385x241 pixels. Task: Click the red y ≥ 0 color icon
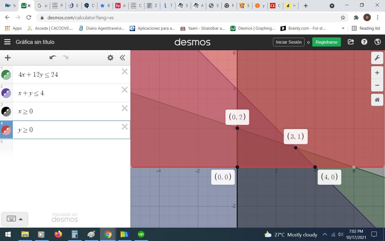coord(6,130)
